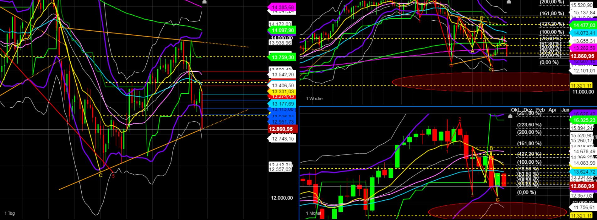This screenshot has width=597, height=220.
Task: Click the 12.101,01 price label in weekly chart
Action: click(583, 71)
